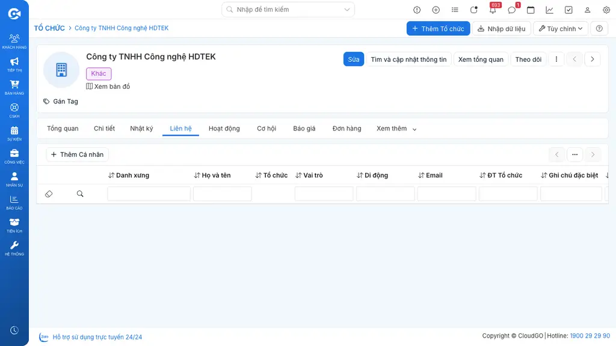Focus the Nhập để tìm kiếm search field
Screen dimensions: 616x346
pyautogui.click(x=288, y=10)
